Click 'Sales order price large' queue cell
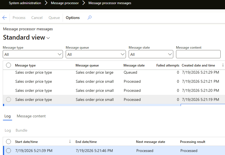The height and width of the screenshot is (155, 225). click(94, 72)
